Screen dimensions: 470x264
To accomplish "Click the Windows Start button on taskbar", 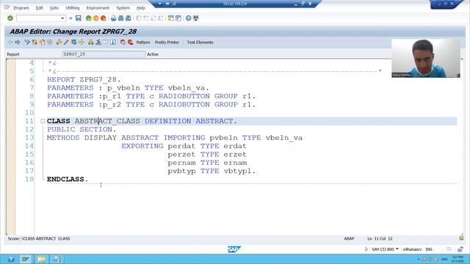I will (11, 259).
